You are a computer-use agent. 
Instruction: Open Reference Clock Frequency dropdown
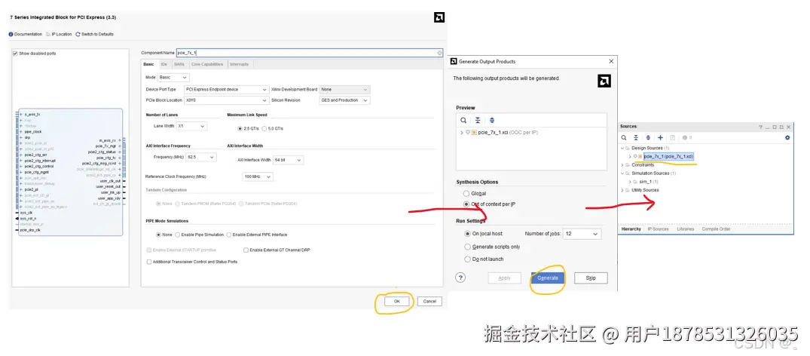click(257, 176)
